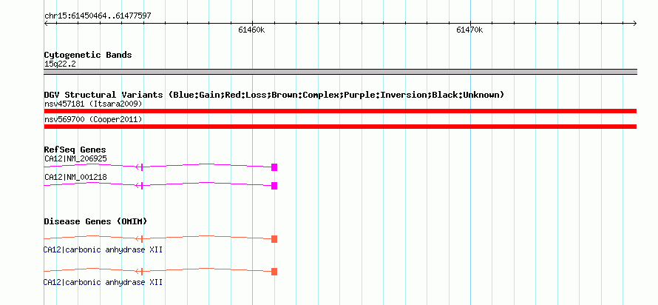Click the chr15:61450464..61477597 coordinate label
The height and width of the screenshot is (305, 658).
pyautogui.click(x=98, y=16)
